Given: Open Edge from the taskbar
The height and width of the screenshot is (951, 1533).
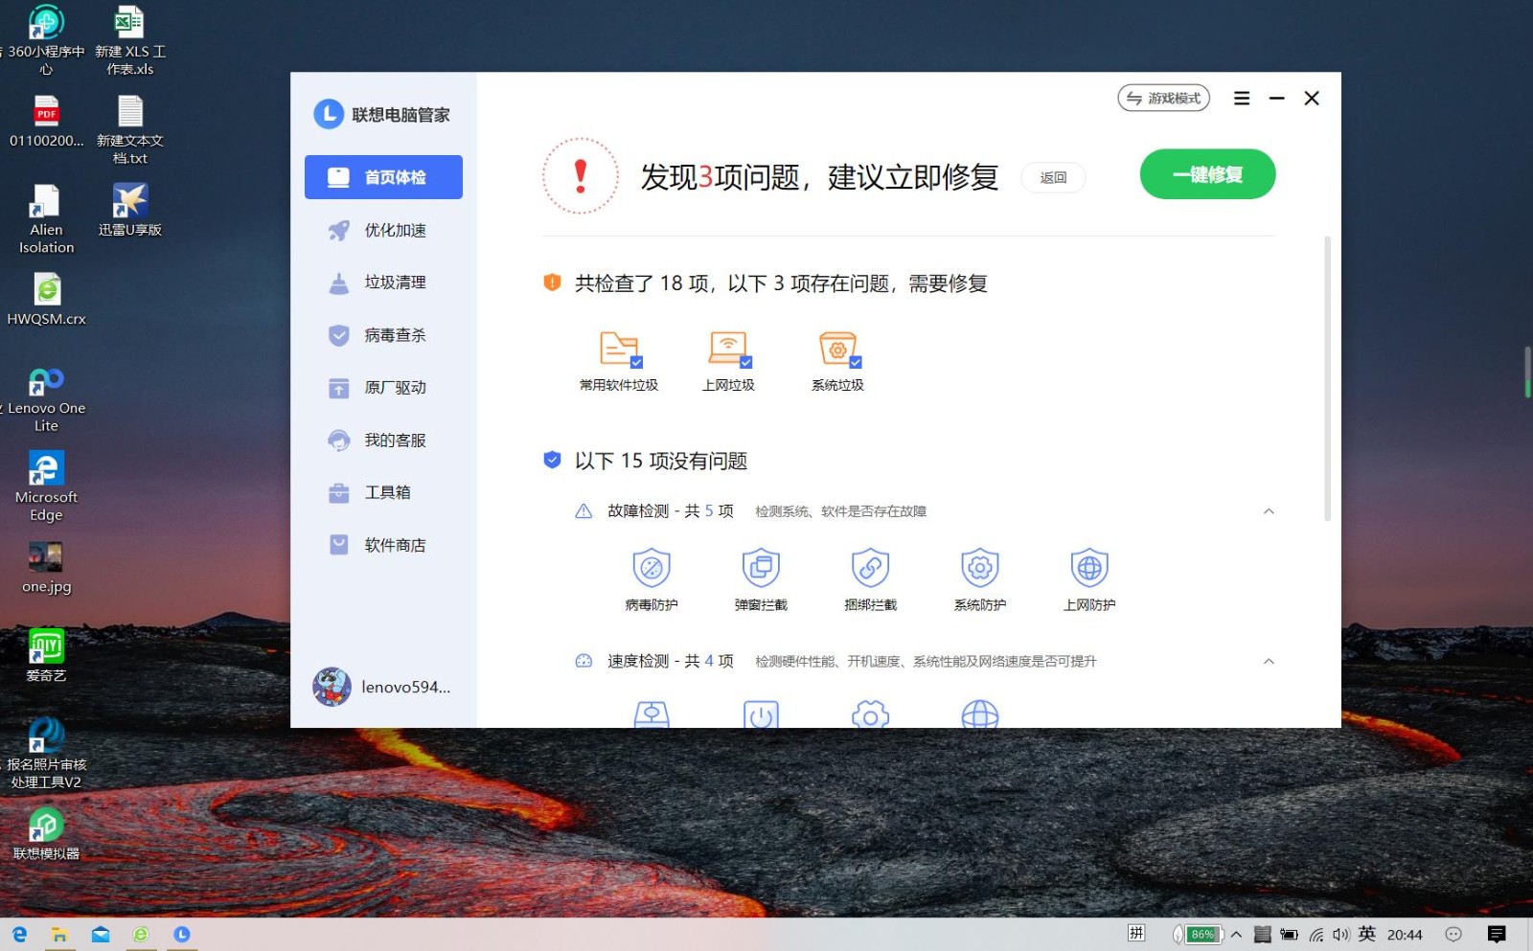Looking at the screenshot, I should [19, 935].
